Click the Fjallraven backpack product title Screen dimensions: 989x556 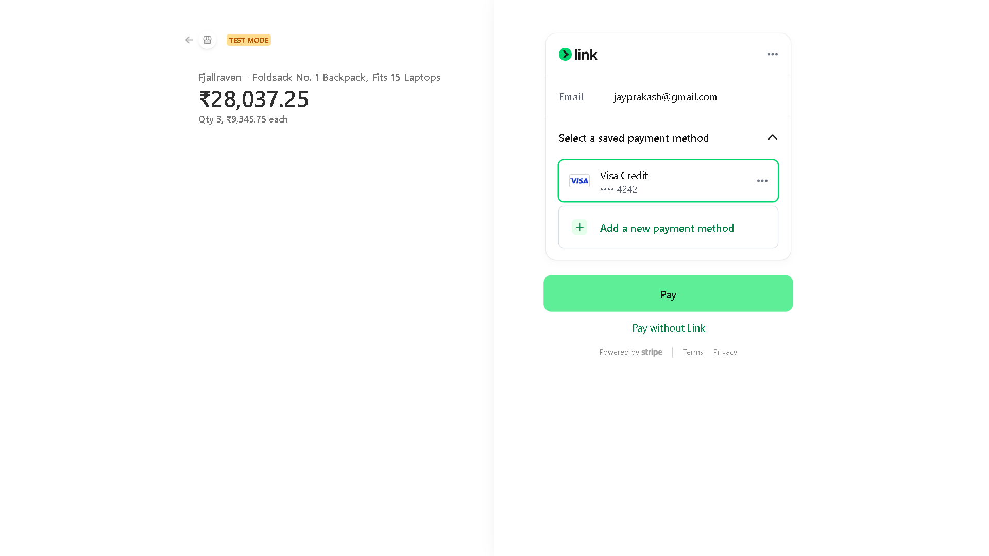pos(319,77)
